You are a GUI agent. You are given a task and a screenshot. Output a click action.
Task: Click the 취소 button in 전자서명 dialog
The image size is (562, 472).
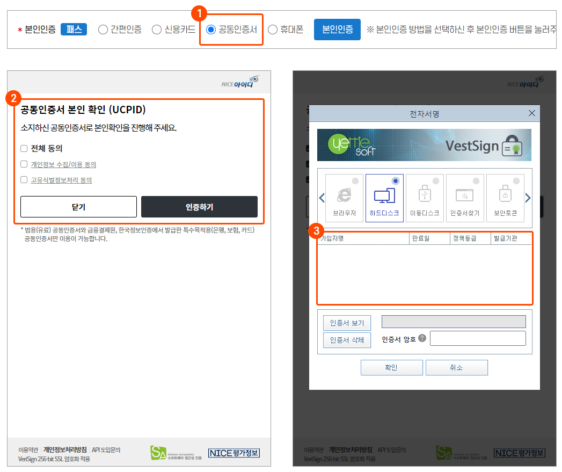pyautogui.click(x=456, y=368)
